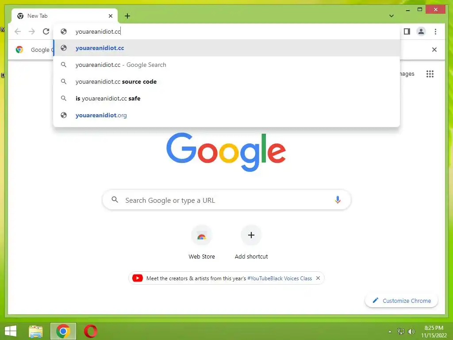The width and height of the screenshot is (453, 340).
Task: Open a new tab with plus button
Action: 127,16
